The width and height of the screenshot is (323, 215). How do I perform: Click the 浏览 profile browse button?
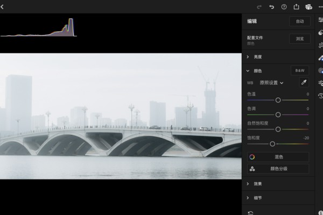click(300, 39)
